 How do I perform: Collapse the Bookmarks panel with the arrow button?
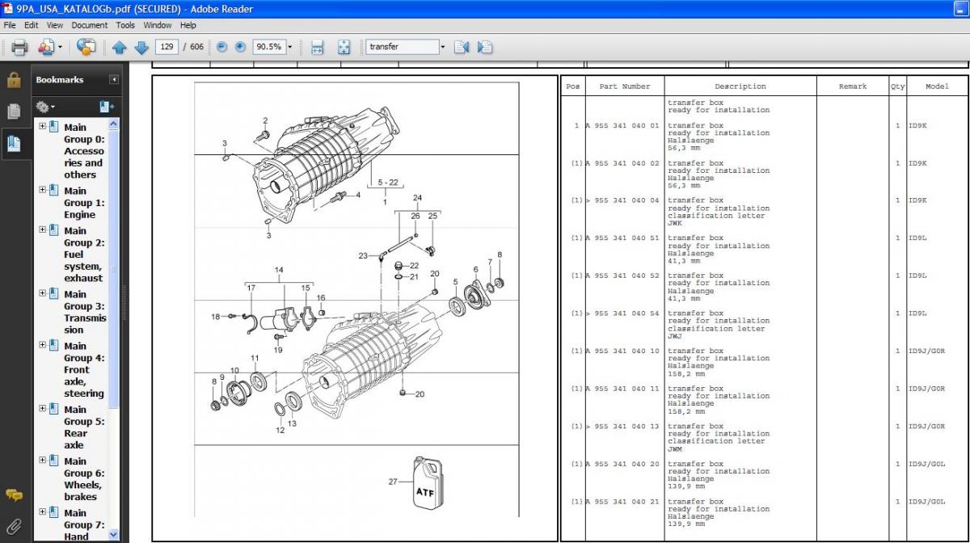point(114,80)
